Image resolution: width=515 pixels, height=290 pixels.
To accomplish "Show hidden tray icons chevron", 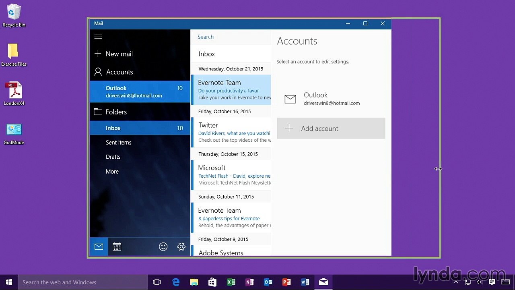I will (x=455, y=282).
